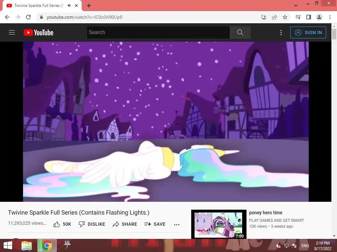Click the video title Twivine Sparkle Full Series
The image size is (337, 252).
pos(79,213)
